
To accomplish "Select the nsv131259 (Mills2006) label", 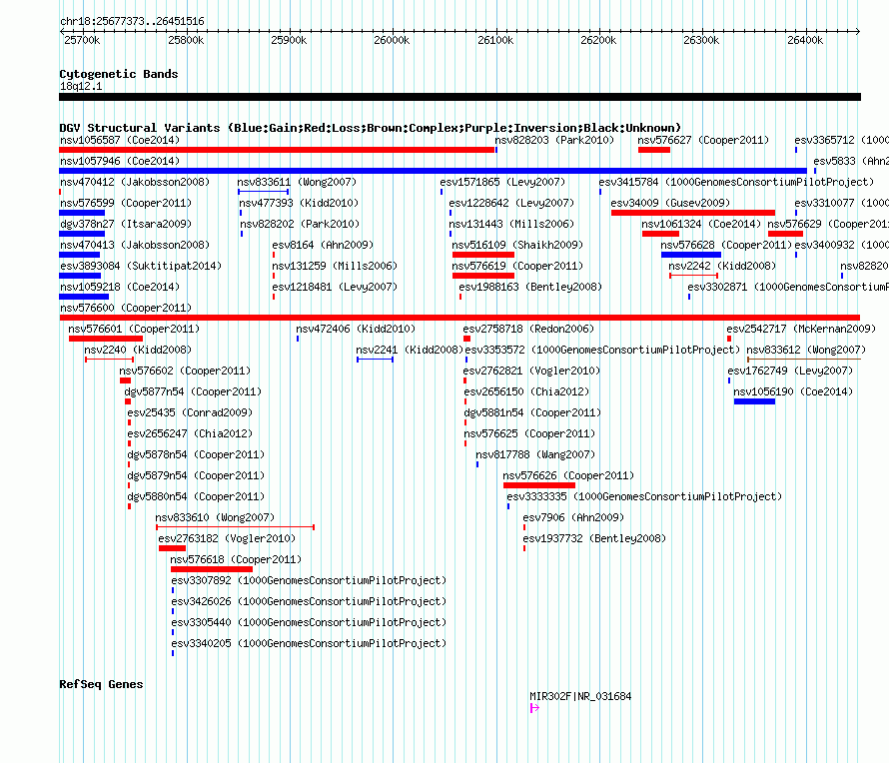I will pos(335,266).
